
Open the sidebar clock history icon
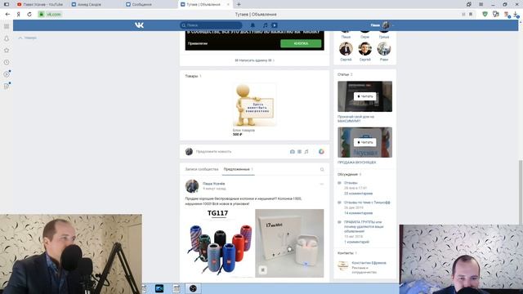tap(7, 62)
